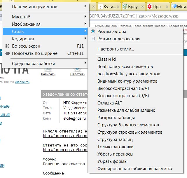Image resolution: width=187 pixels, height=178 pixels.
Task: Click the user mode icon
Action: 93,39
